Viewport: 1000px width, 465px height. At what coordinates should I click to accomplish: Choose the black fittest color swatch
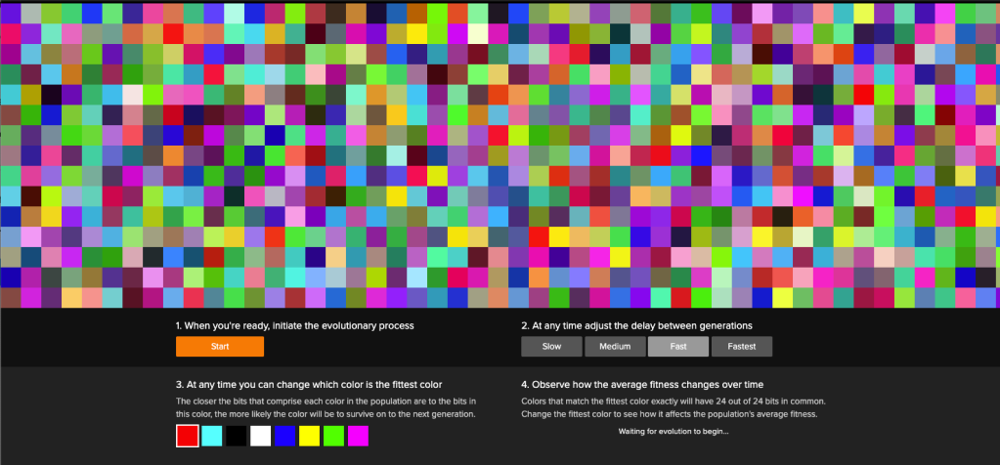(x=236, y=436)
